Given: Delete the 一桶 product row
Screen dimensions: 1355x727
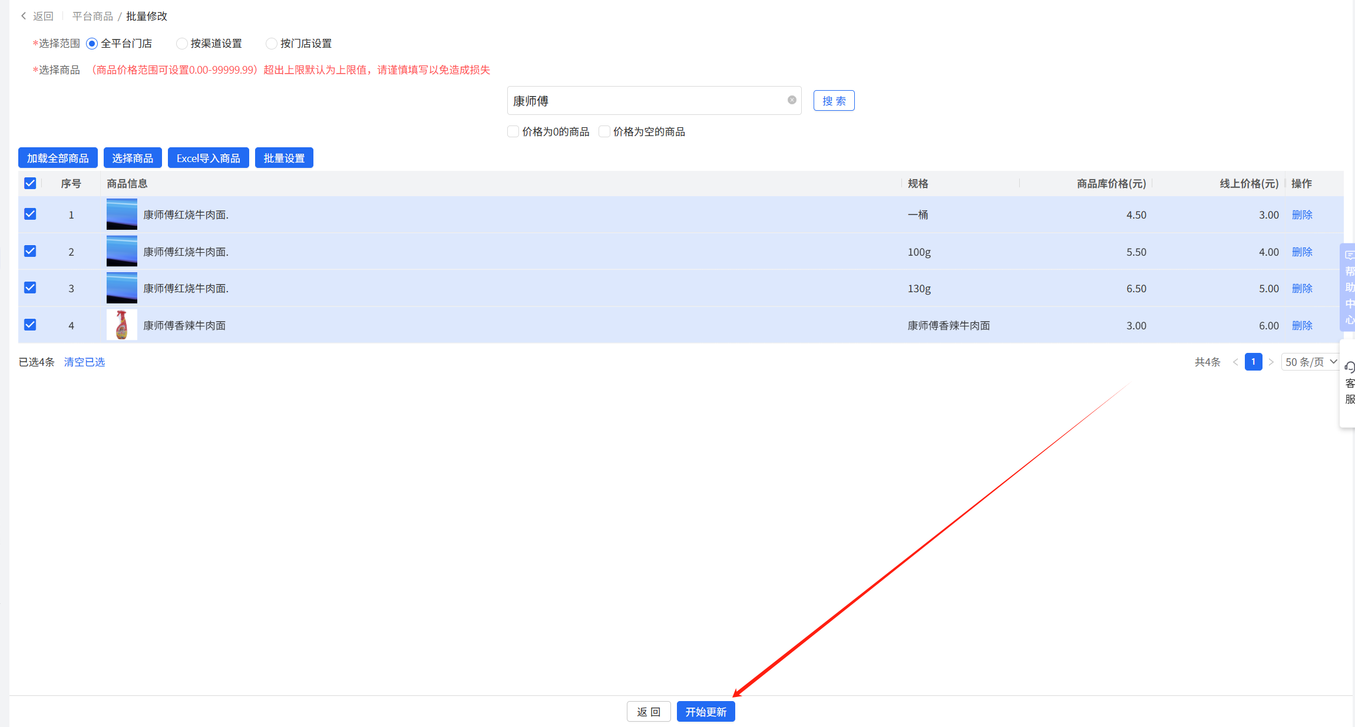Looking at the screenshot, I should tap(1302, 214).
